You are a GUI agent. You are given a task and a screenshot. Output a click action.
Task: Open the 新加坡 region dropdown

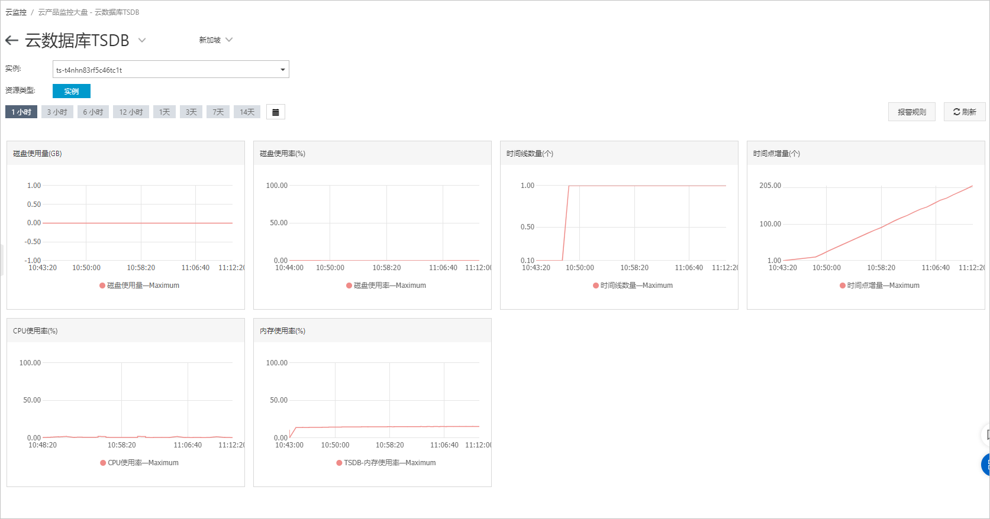tap(216, 40)
